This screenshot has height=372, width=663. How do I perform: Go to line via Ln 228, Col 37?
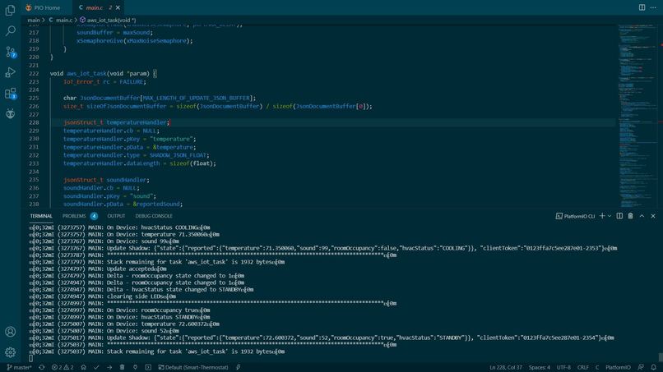pos(506,367)
